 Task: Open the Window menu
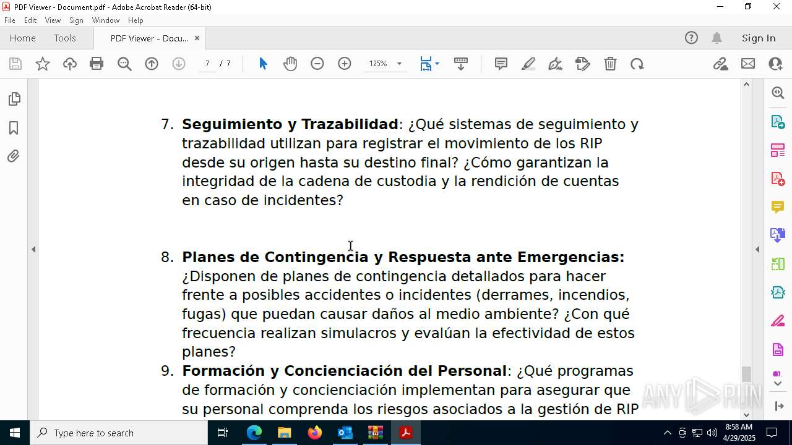[106, 20]
